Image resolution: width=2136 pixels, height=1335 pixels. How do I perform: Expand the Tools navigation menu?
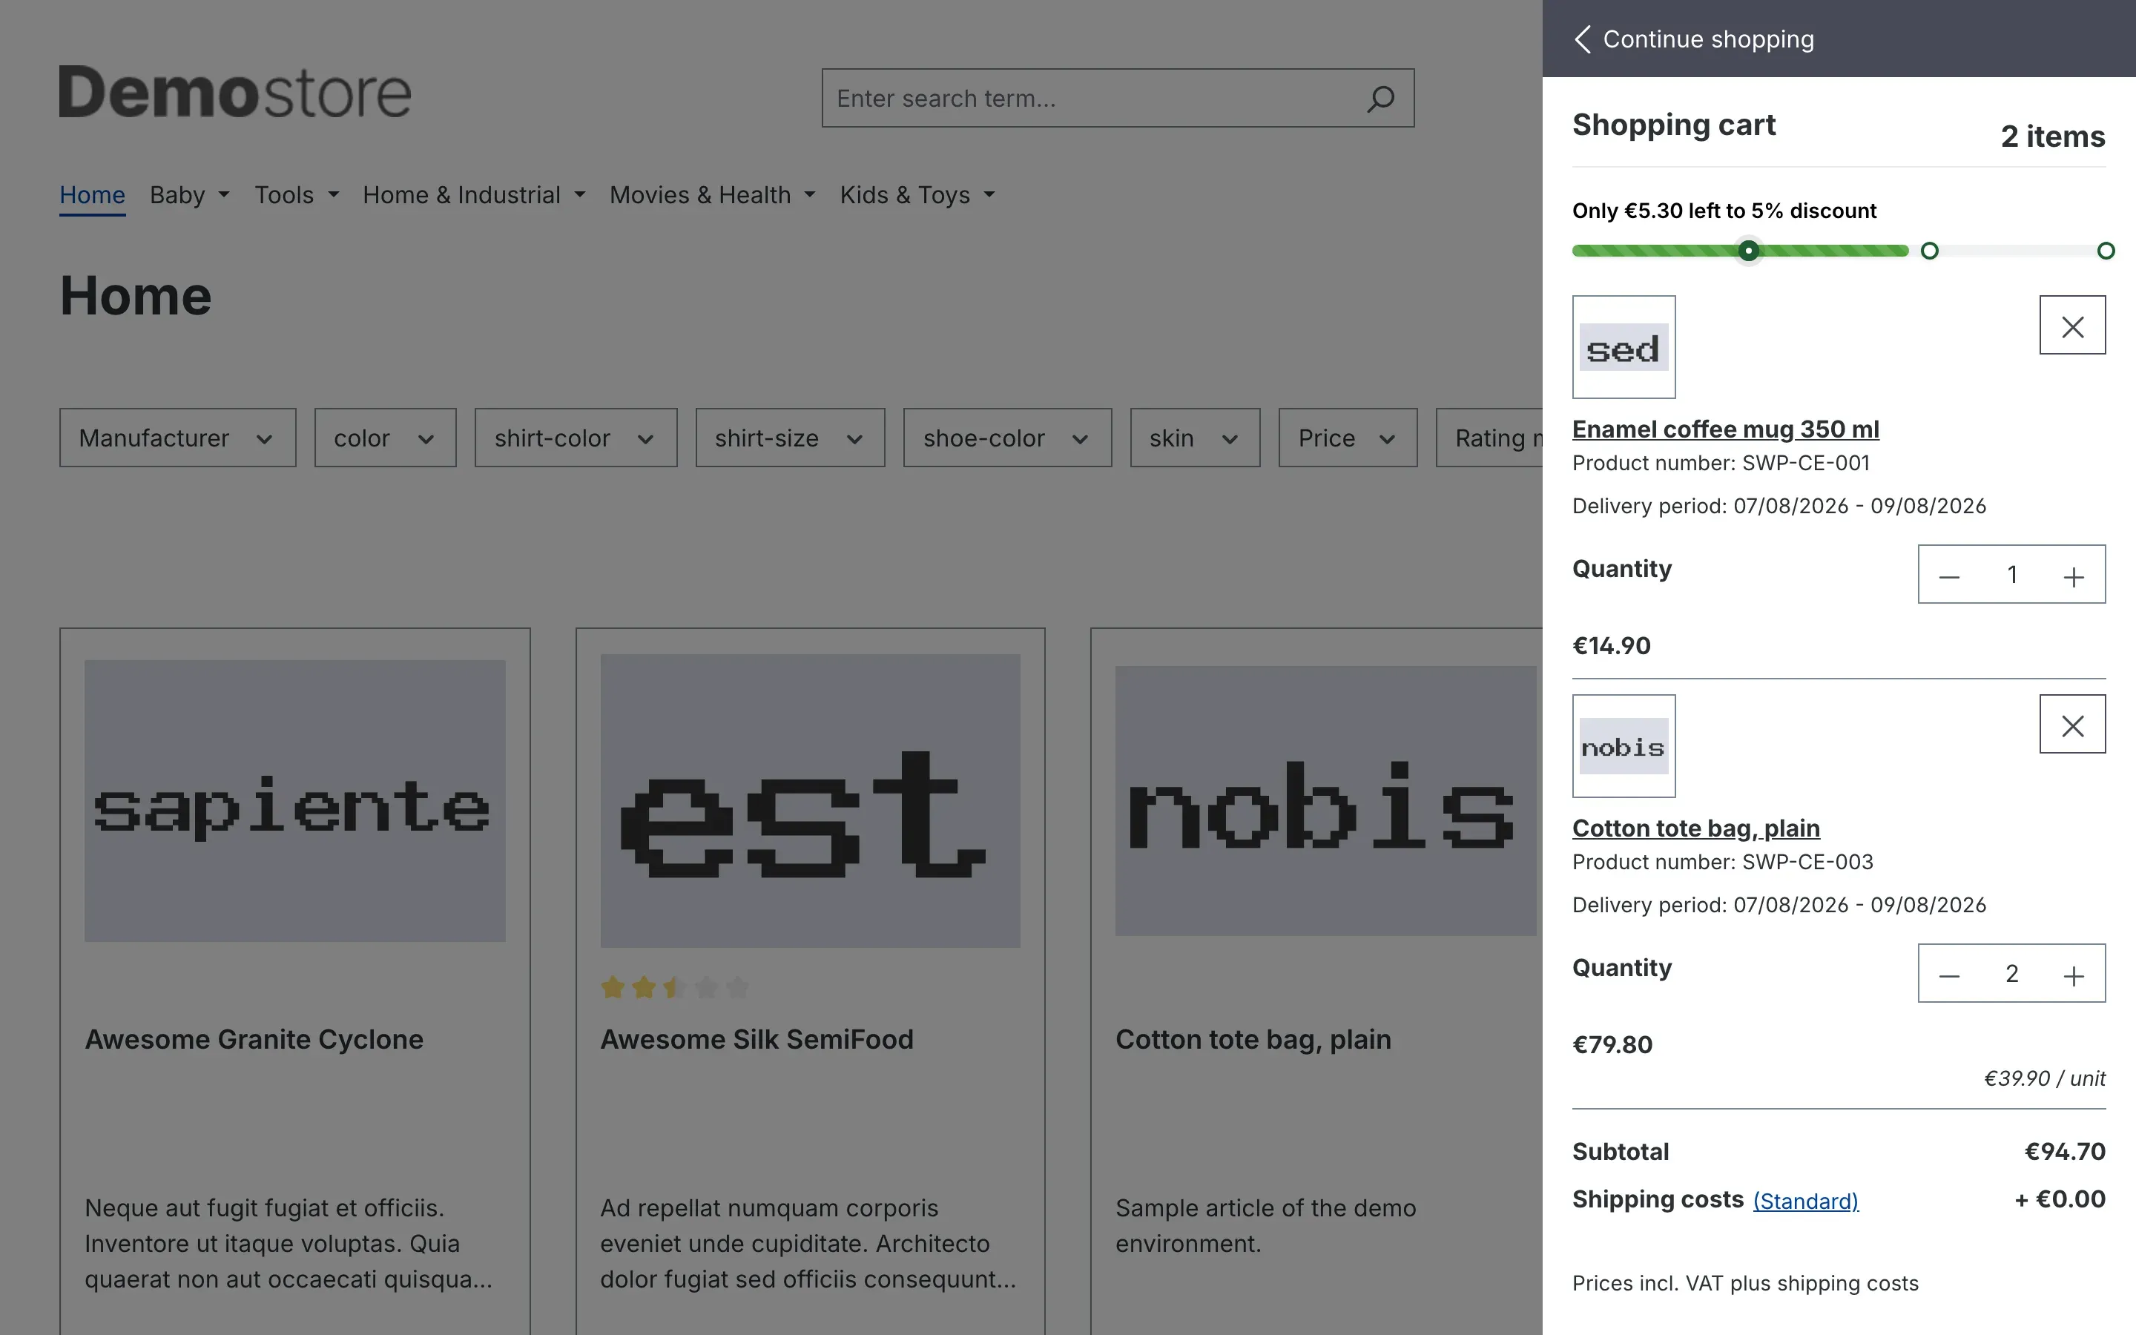pos(297,195)
